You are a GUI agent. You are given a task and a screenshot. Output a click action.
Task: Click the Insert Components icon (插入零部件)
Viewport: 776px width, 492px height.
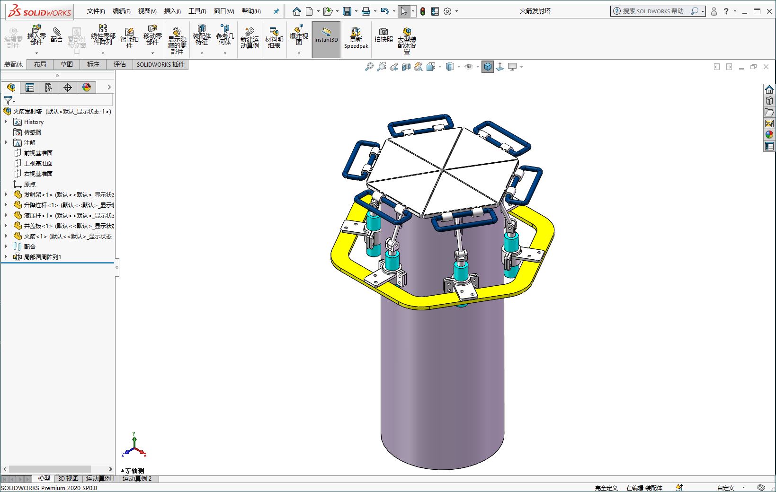36,36
